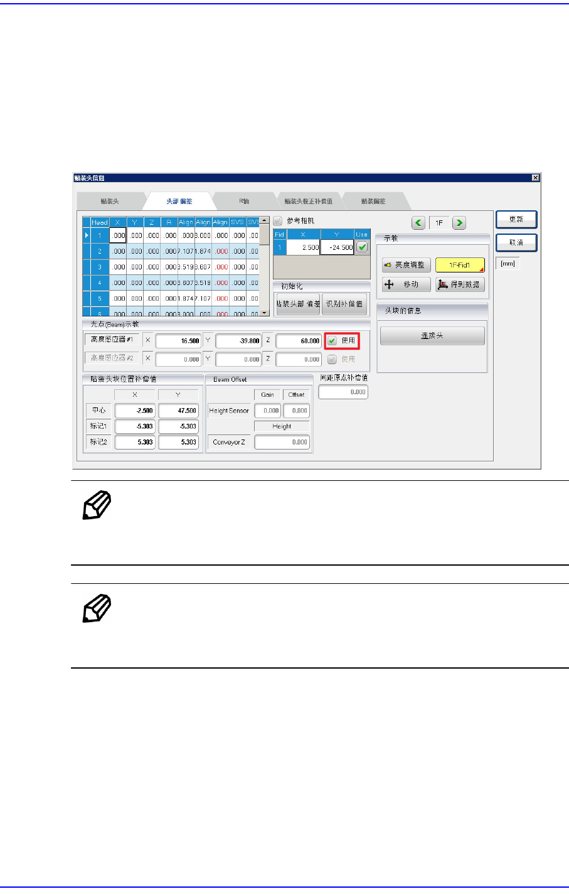The image size is (569, 894).
Task: Click the 1F page number field
Action: [439, 223]
